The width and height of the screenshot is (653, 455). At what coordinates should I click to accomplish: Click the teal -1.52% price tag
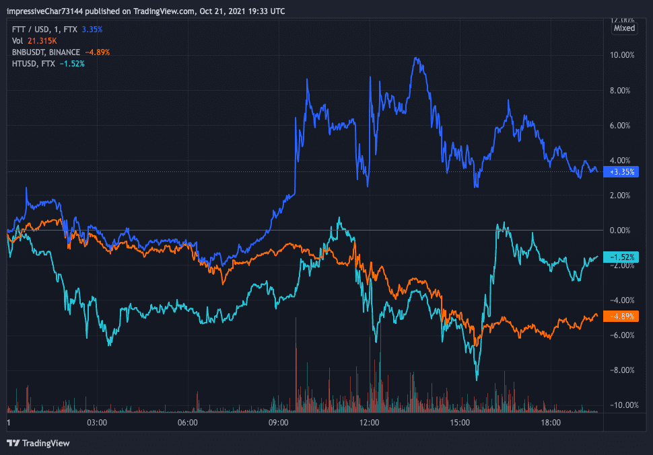(x=623, y=257)
